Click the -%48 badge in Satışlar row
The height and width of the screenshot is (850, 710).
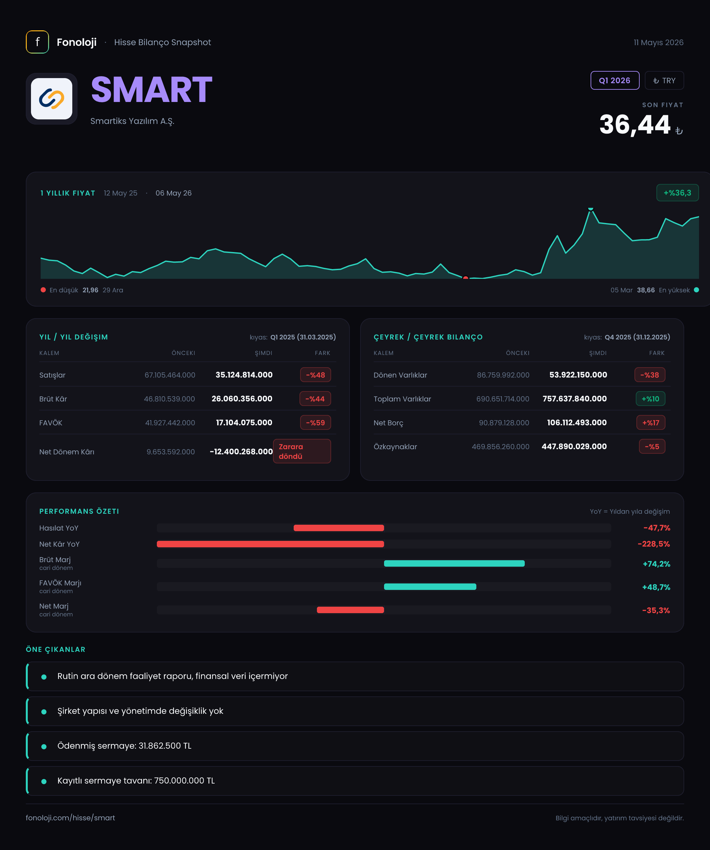[x=315, y=375]
